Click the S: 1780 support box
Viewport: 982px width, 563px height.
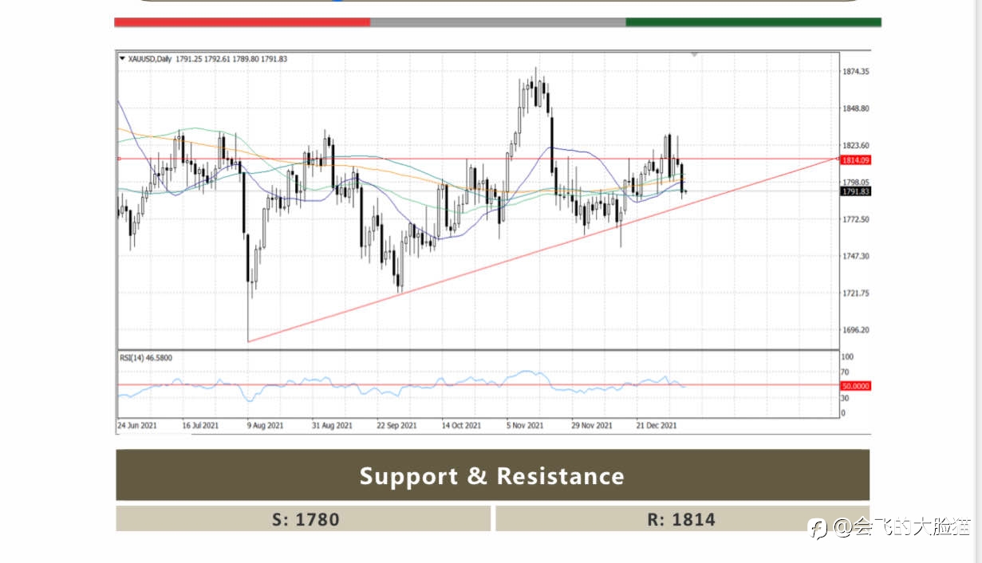pos(303,519)
